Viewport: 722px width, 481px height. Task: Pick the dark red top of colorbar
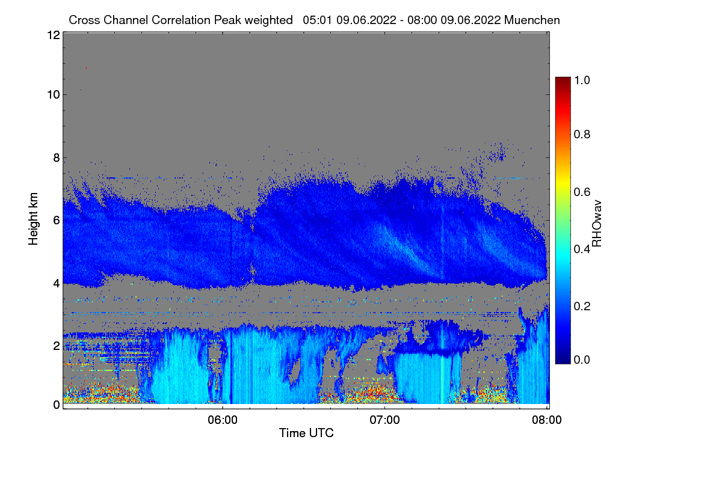[562, 81]
